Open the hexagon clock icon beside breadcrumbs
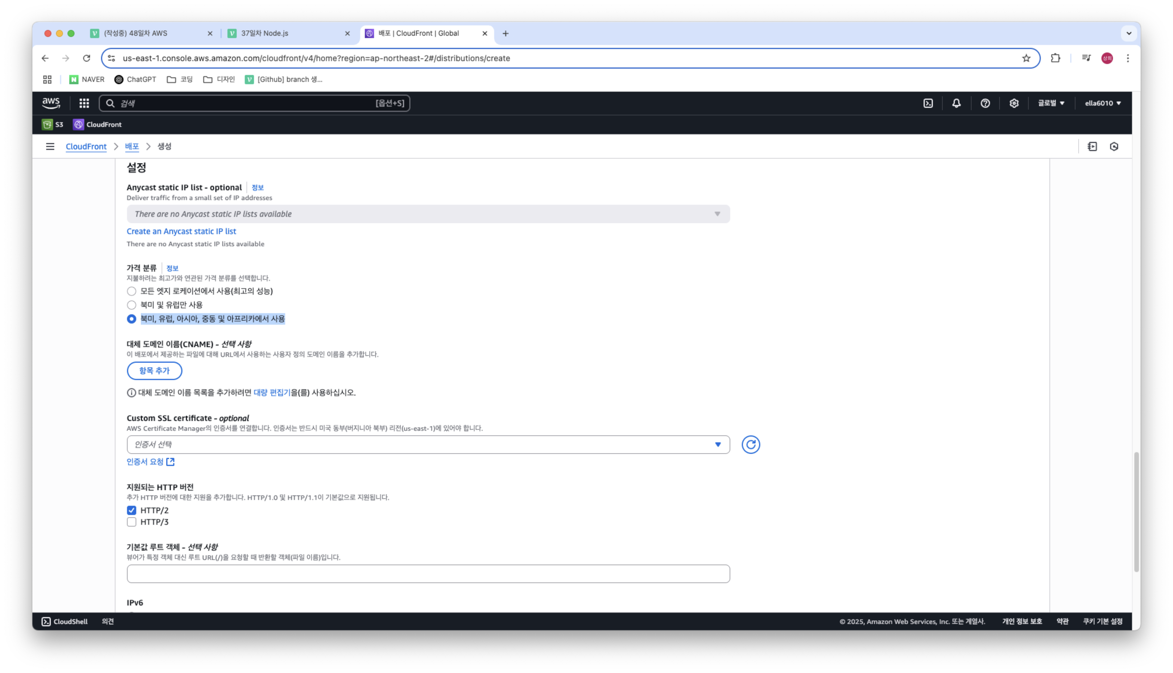Viewport: 1173px width, 673px height. [1114, 146]
